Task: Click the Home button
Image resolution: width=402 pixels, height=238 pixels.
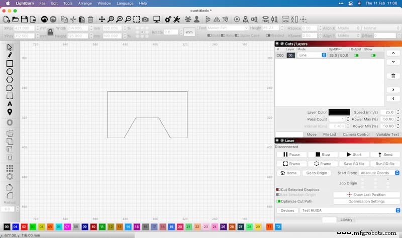Action: click(288, 173)
